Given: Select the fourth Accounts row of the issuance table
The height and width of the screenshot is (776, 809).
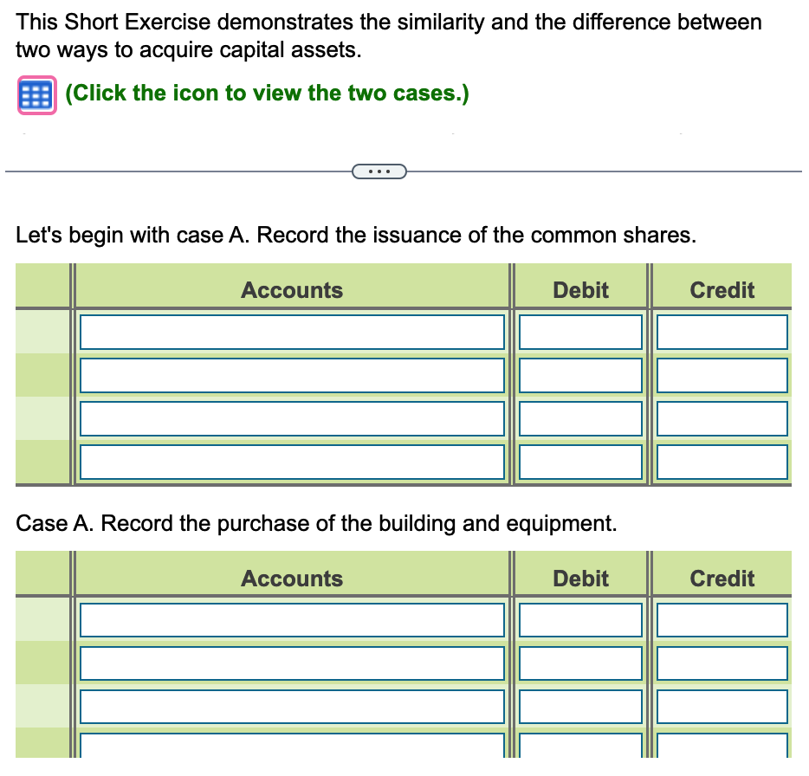Looking at the screenshot, I should 291,462.
